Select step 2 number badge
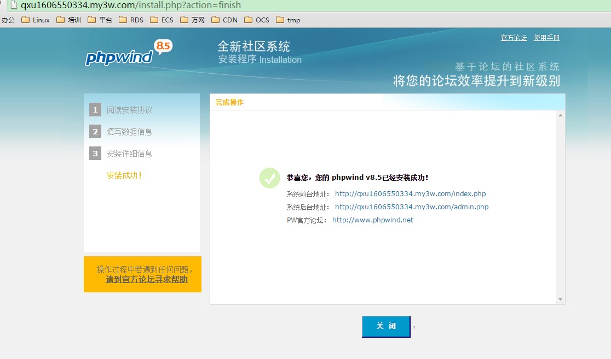The image size is (611, 359). pyautogui.click(x=95, y=132)
